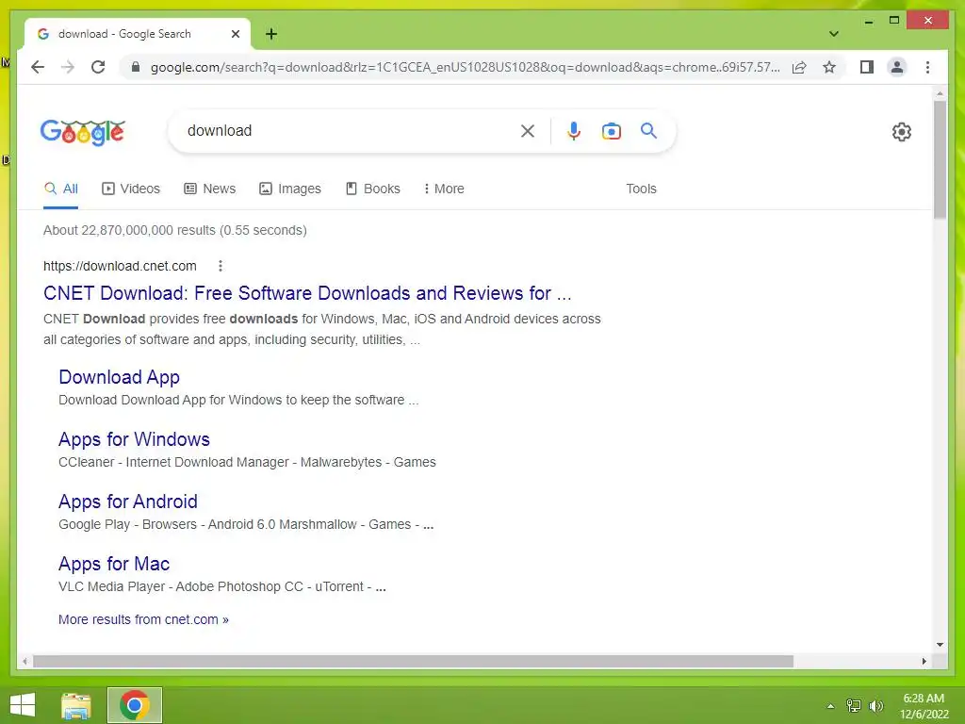The image size is (965, 724).
Task: Click the browser forward arrow
Action: point(68,67)
